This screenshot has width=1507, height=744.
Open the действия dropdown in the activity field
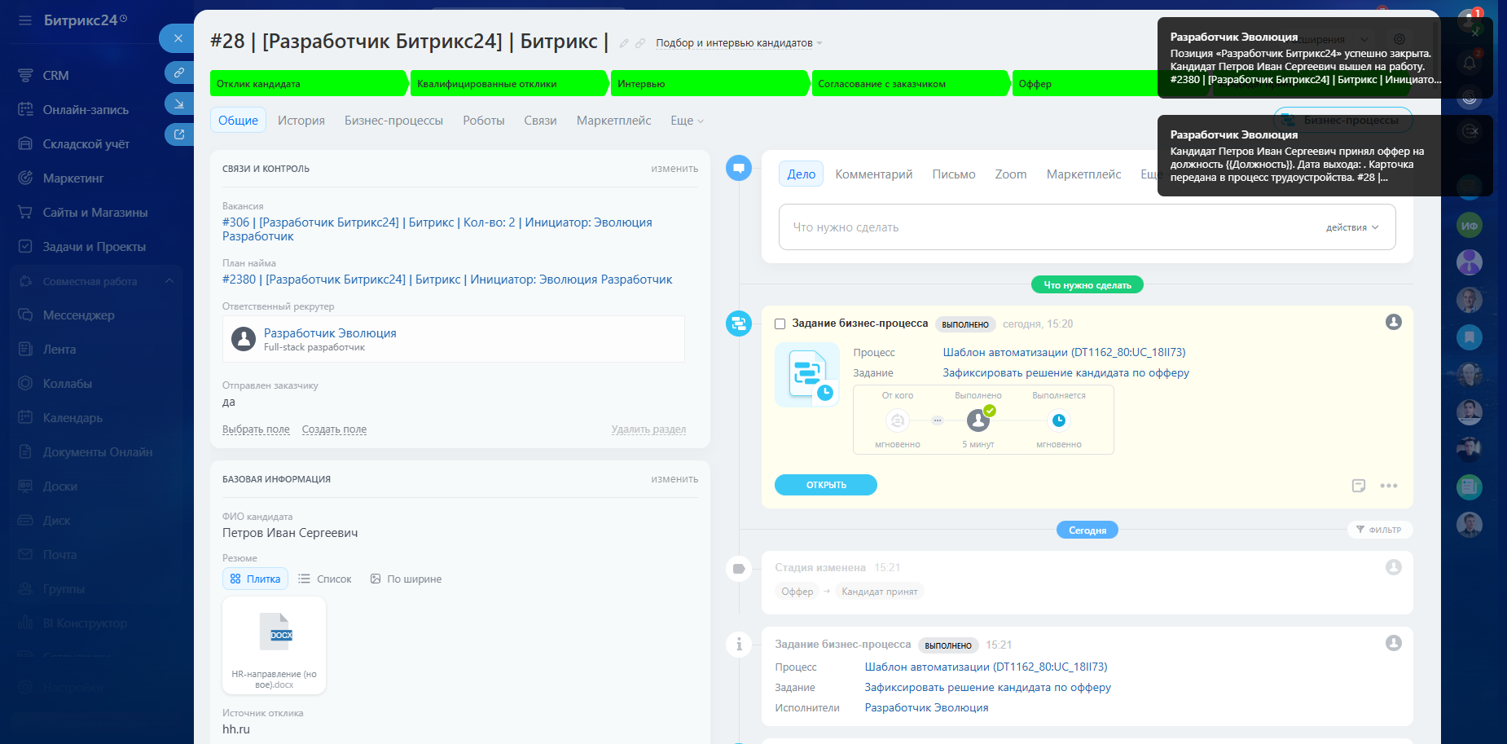pos(1352,227)
